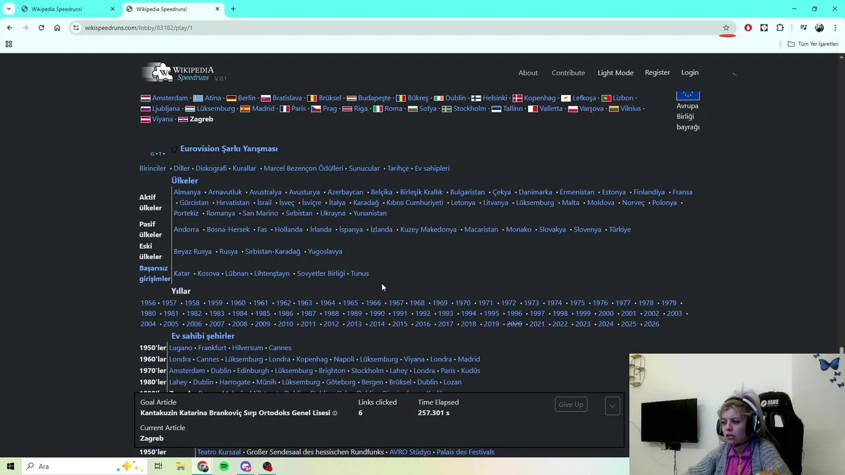Open the red recording app on taskbar
The width and height of the screenshot is (845, 475).
(x=267, y=466)
